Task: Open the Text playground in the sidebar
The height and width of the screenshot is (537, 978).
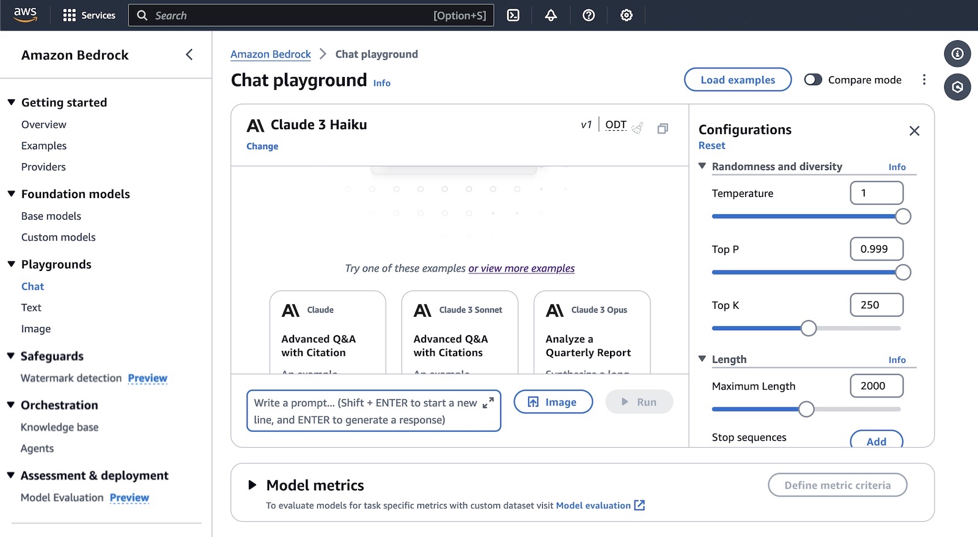Action: (x=31, y=308)
